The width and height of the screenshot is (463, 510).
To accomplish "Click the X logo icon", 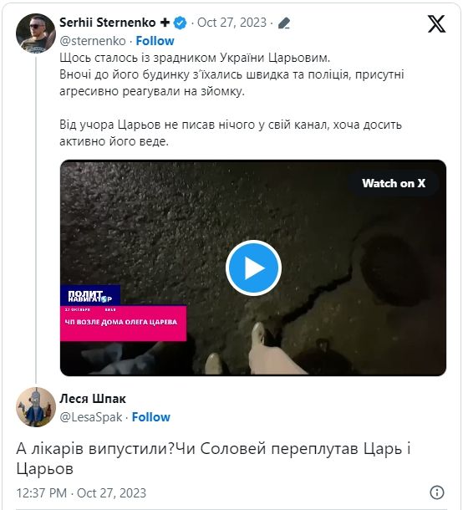I will (436, 23).
